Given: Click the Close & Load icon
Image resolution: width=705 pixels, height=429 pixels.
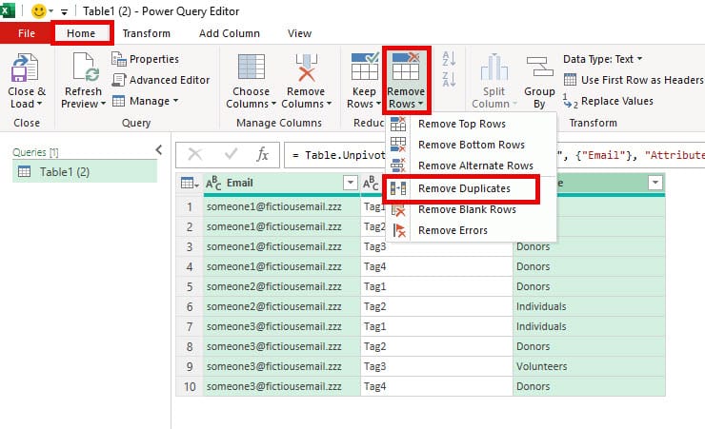Looking at the screenshot, I should pyautogui.click(x=25, y=68).
